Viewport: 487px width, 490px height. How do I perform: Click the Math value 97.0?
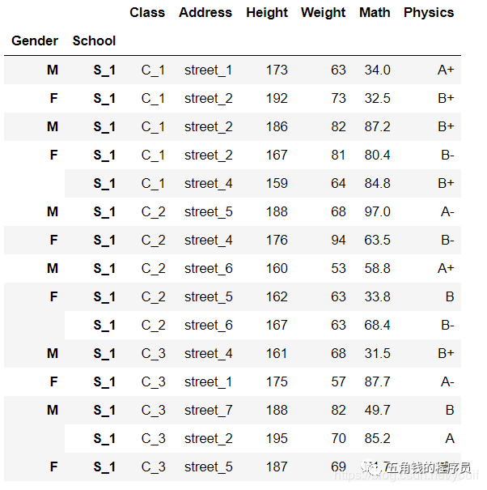point(378,212)
